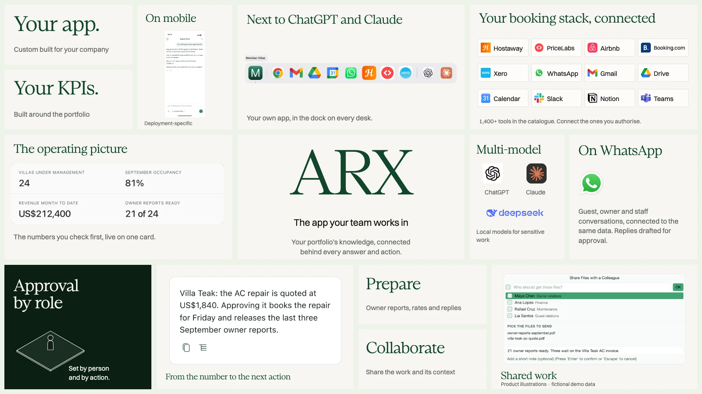Click the mobile app screenshot thumbnail
This screenshot has width=702, height=394.
click(185, 74)
